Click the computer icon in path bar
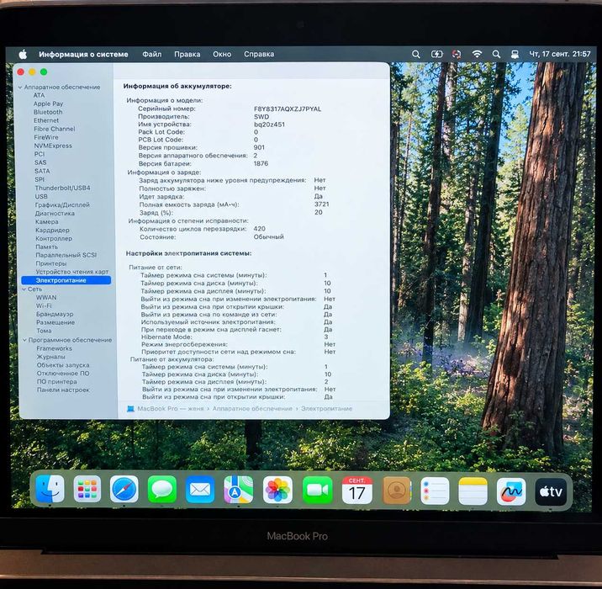 (130, 408)
